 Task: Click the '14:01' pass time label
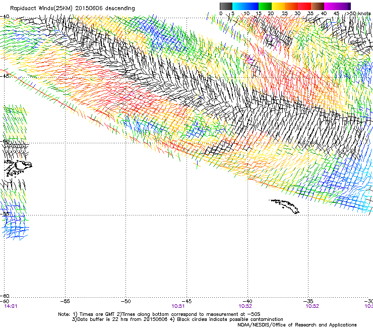coord(11,306)
